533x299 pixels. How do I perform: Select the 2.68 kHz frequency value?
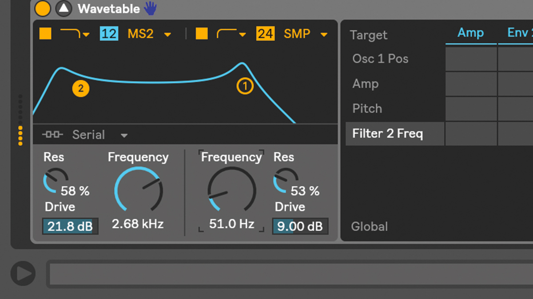138,224
